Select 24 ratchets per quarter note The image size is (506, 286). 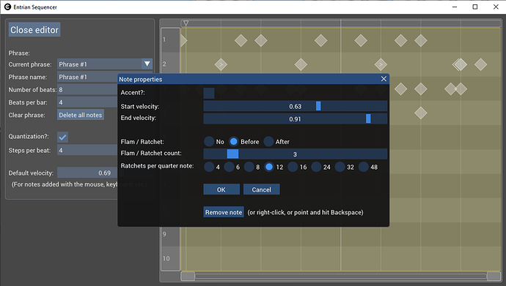pos(316,167)
